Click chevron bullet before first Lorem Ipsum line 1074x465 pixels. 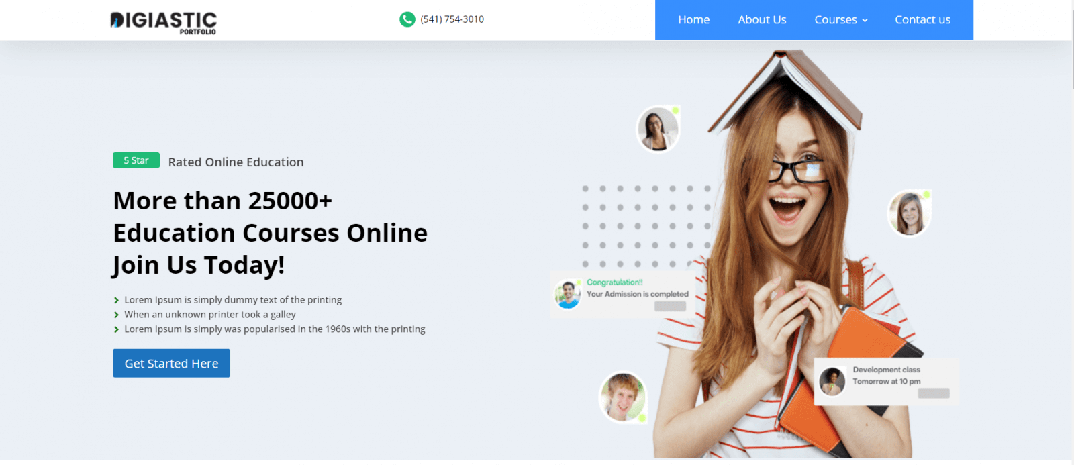click(116, 301)
